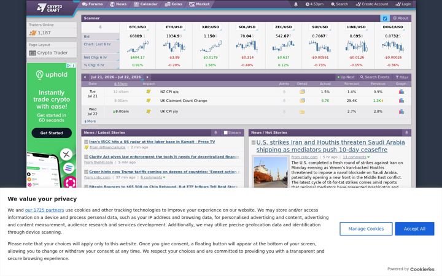Go to previous calendar date range

[x=85, y=77]
